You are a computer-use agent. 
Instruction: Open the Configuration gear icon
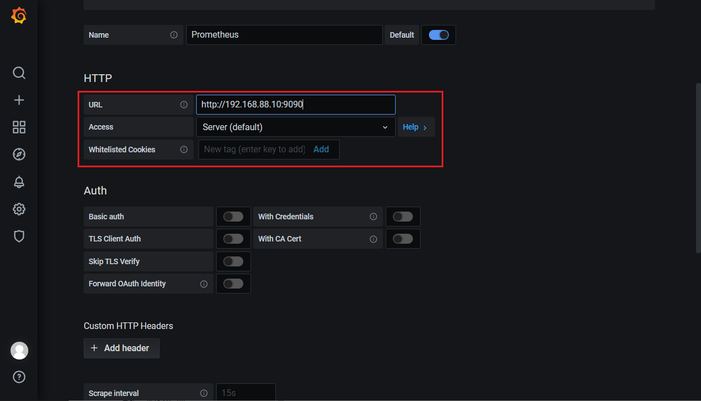[x=19, y=209]
